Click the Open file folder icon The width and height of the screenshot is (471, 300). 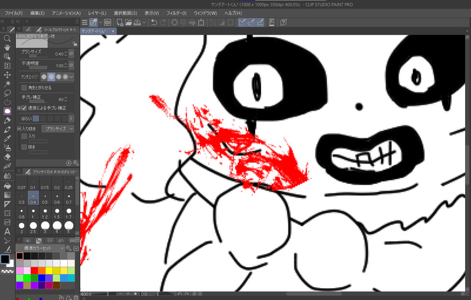click(x=129, y=22)
